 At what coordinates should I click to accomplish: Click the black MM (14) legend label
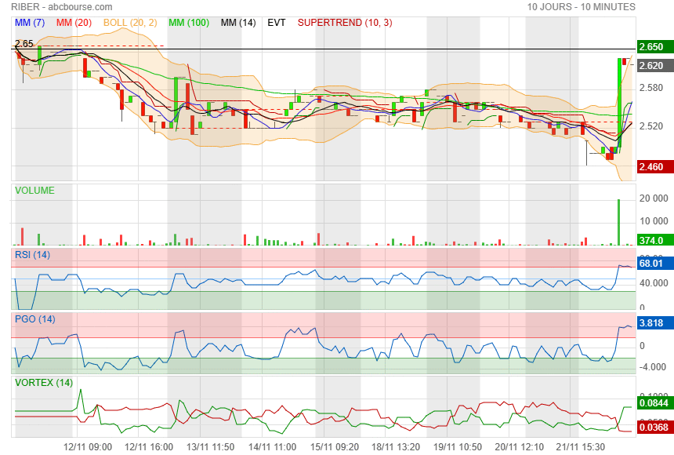(238, 23)
